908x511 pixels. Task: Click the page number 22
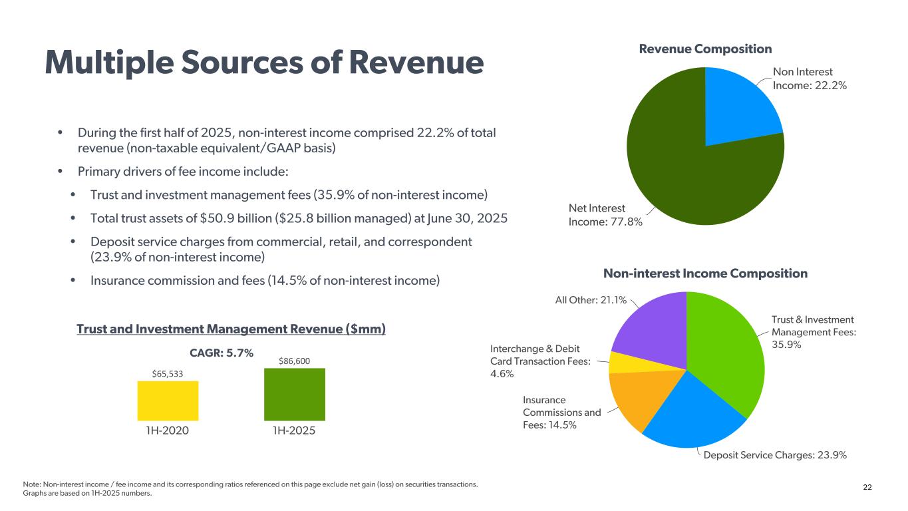pos(867,488)
